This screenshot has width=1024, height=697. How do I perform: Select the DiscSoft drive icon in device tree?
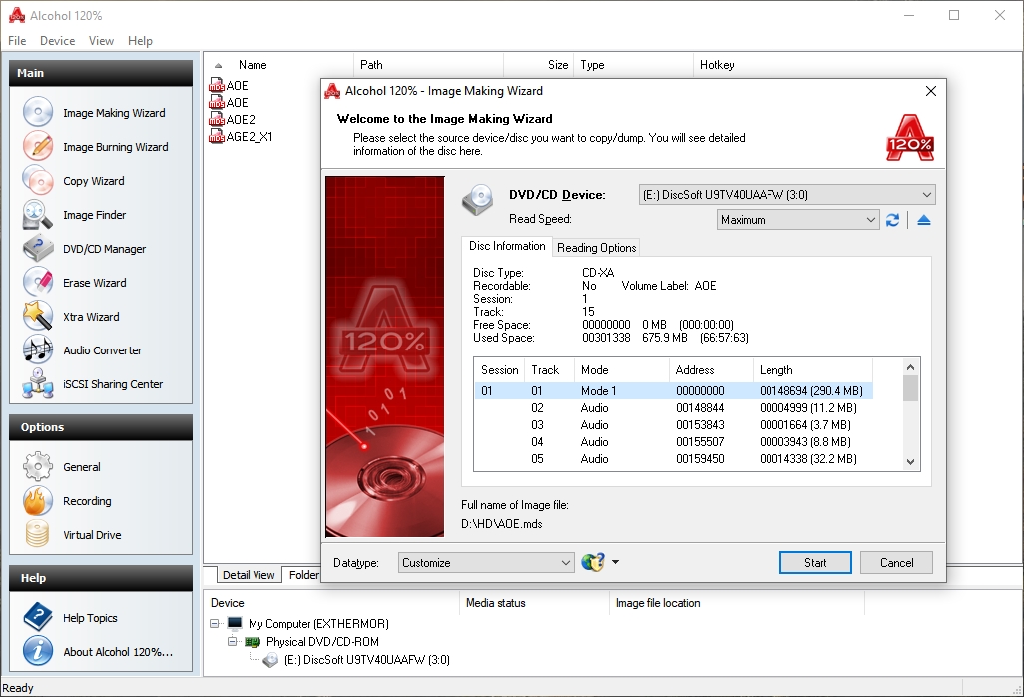tap(271, 660)
